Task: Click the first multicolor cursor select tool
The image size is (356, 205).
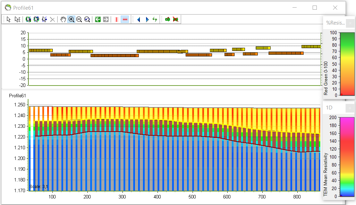Action: [28, 19]
